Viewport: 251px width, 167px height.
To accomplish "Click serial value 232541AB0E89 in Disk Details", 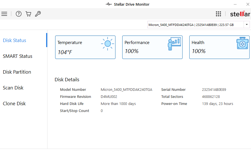I will click(214, 90).
